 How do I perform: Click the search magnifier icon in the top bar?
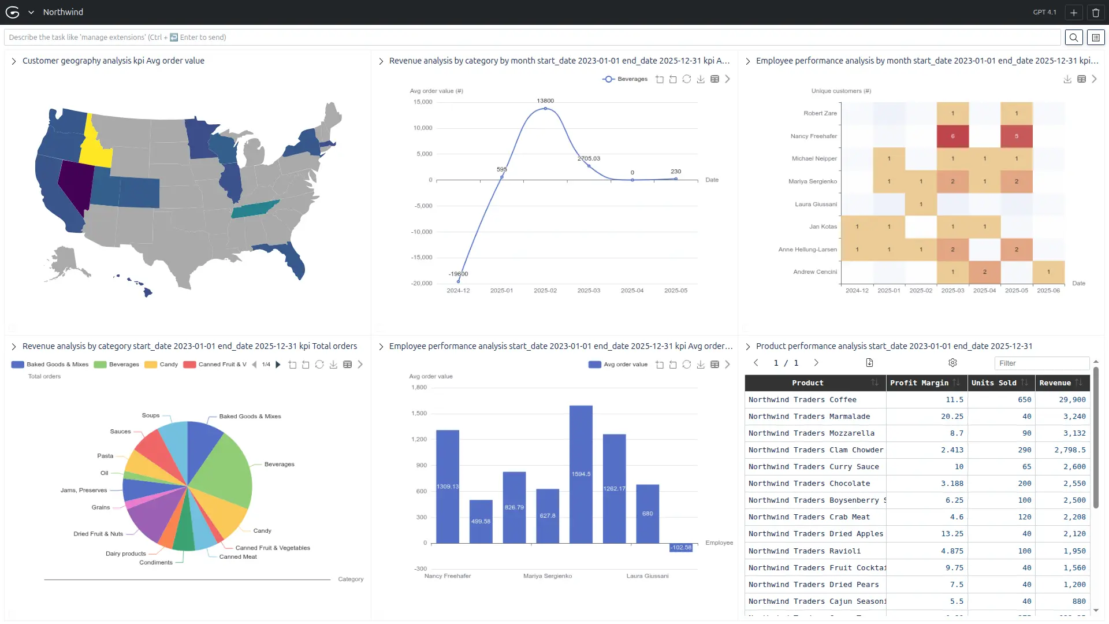click(1073, 38)
